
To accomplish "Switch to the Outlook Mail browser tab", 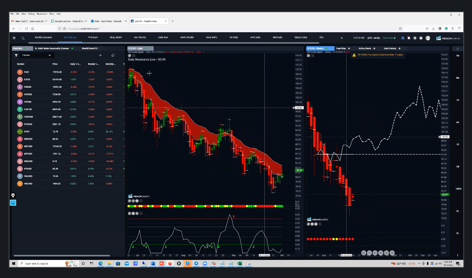I will (x=108, y=21).
